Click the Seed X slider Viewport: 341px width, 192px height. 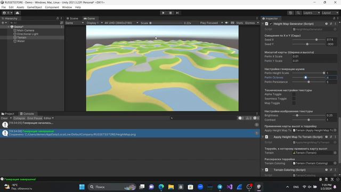pos(308,39)
